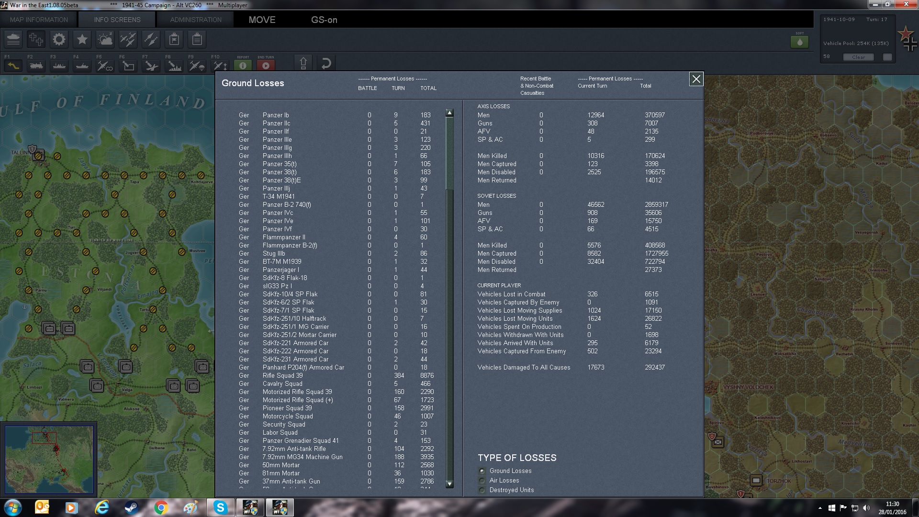Open the clipboard with flag icon
The width and height of the screenshot is (919, 517).
point(174,39)
